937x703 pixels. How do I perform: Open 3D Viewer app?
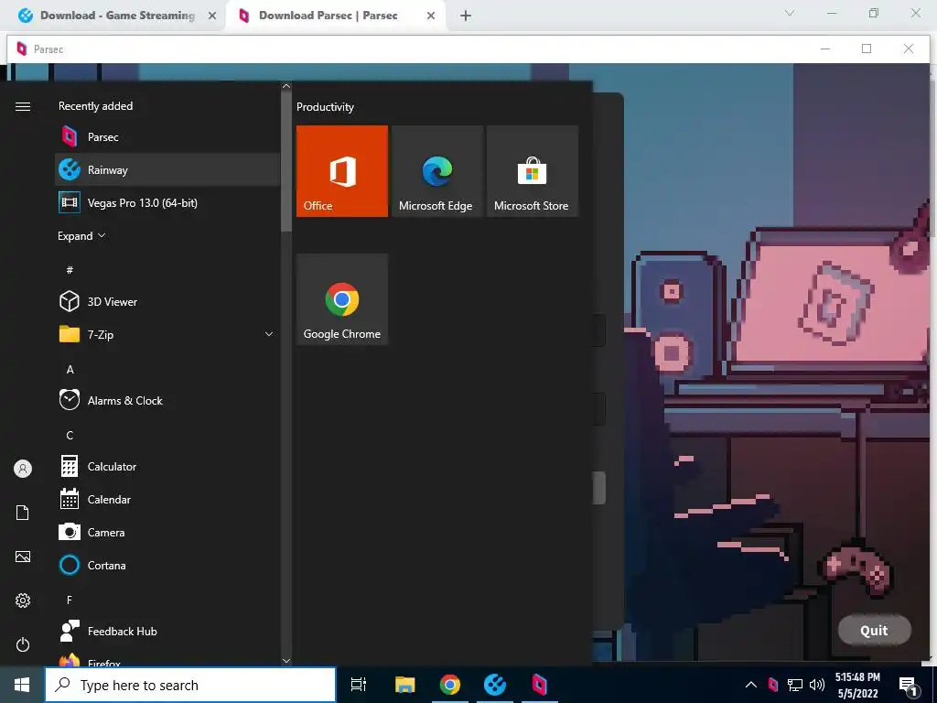(x=167, y=301)
